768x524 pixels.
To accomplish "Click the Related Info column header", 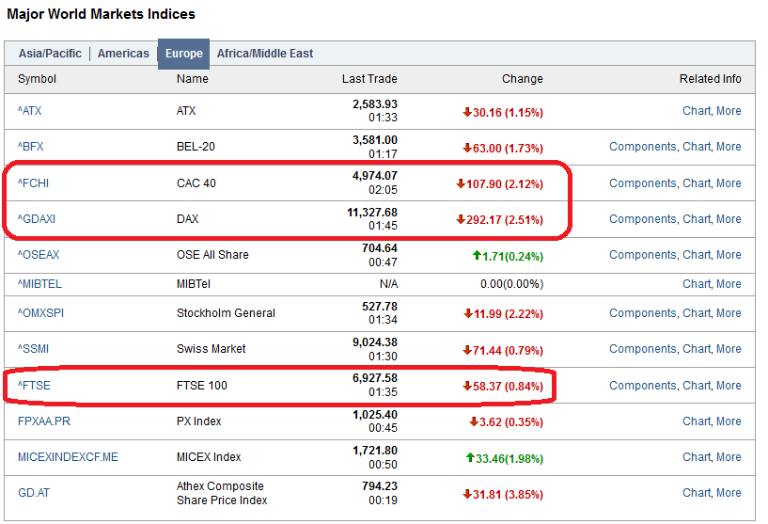I will coord(711,79).
